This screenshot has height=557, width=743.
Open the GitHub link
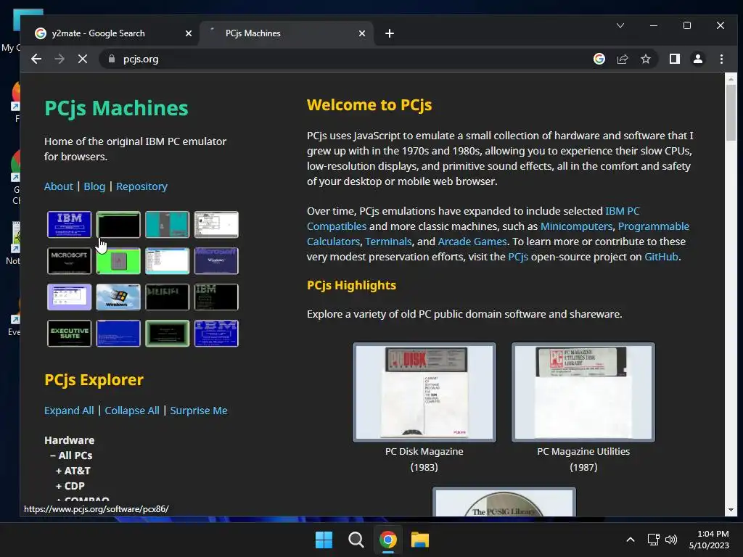[x=662, y=257]
